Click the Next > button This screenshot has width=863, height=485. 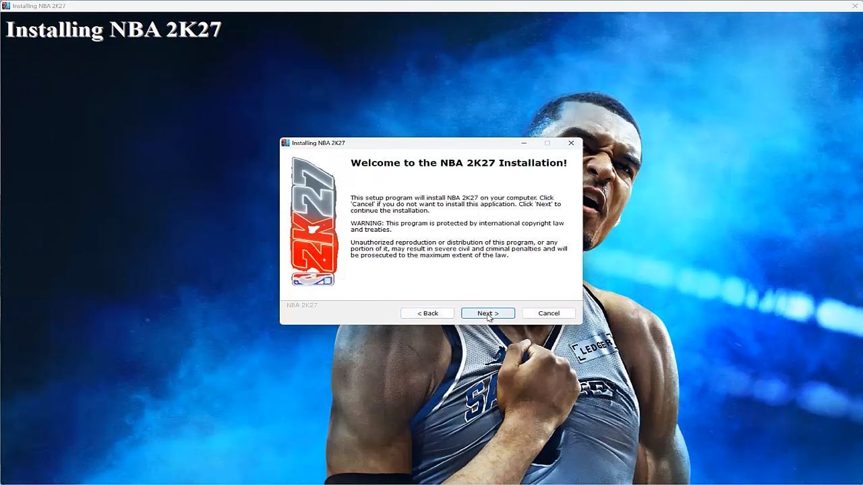[487, 313]
